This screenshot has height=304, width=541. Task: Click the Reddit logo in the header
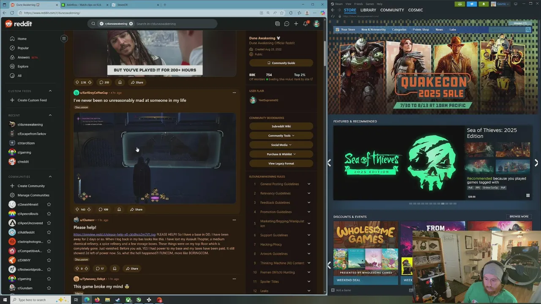click(x=19, y=24)
